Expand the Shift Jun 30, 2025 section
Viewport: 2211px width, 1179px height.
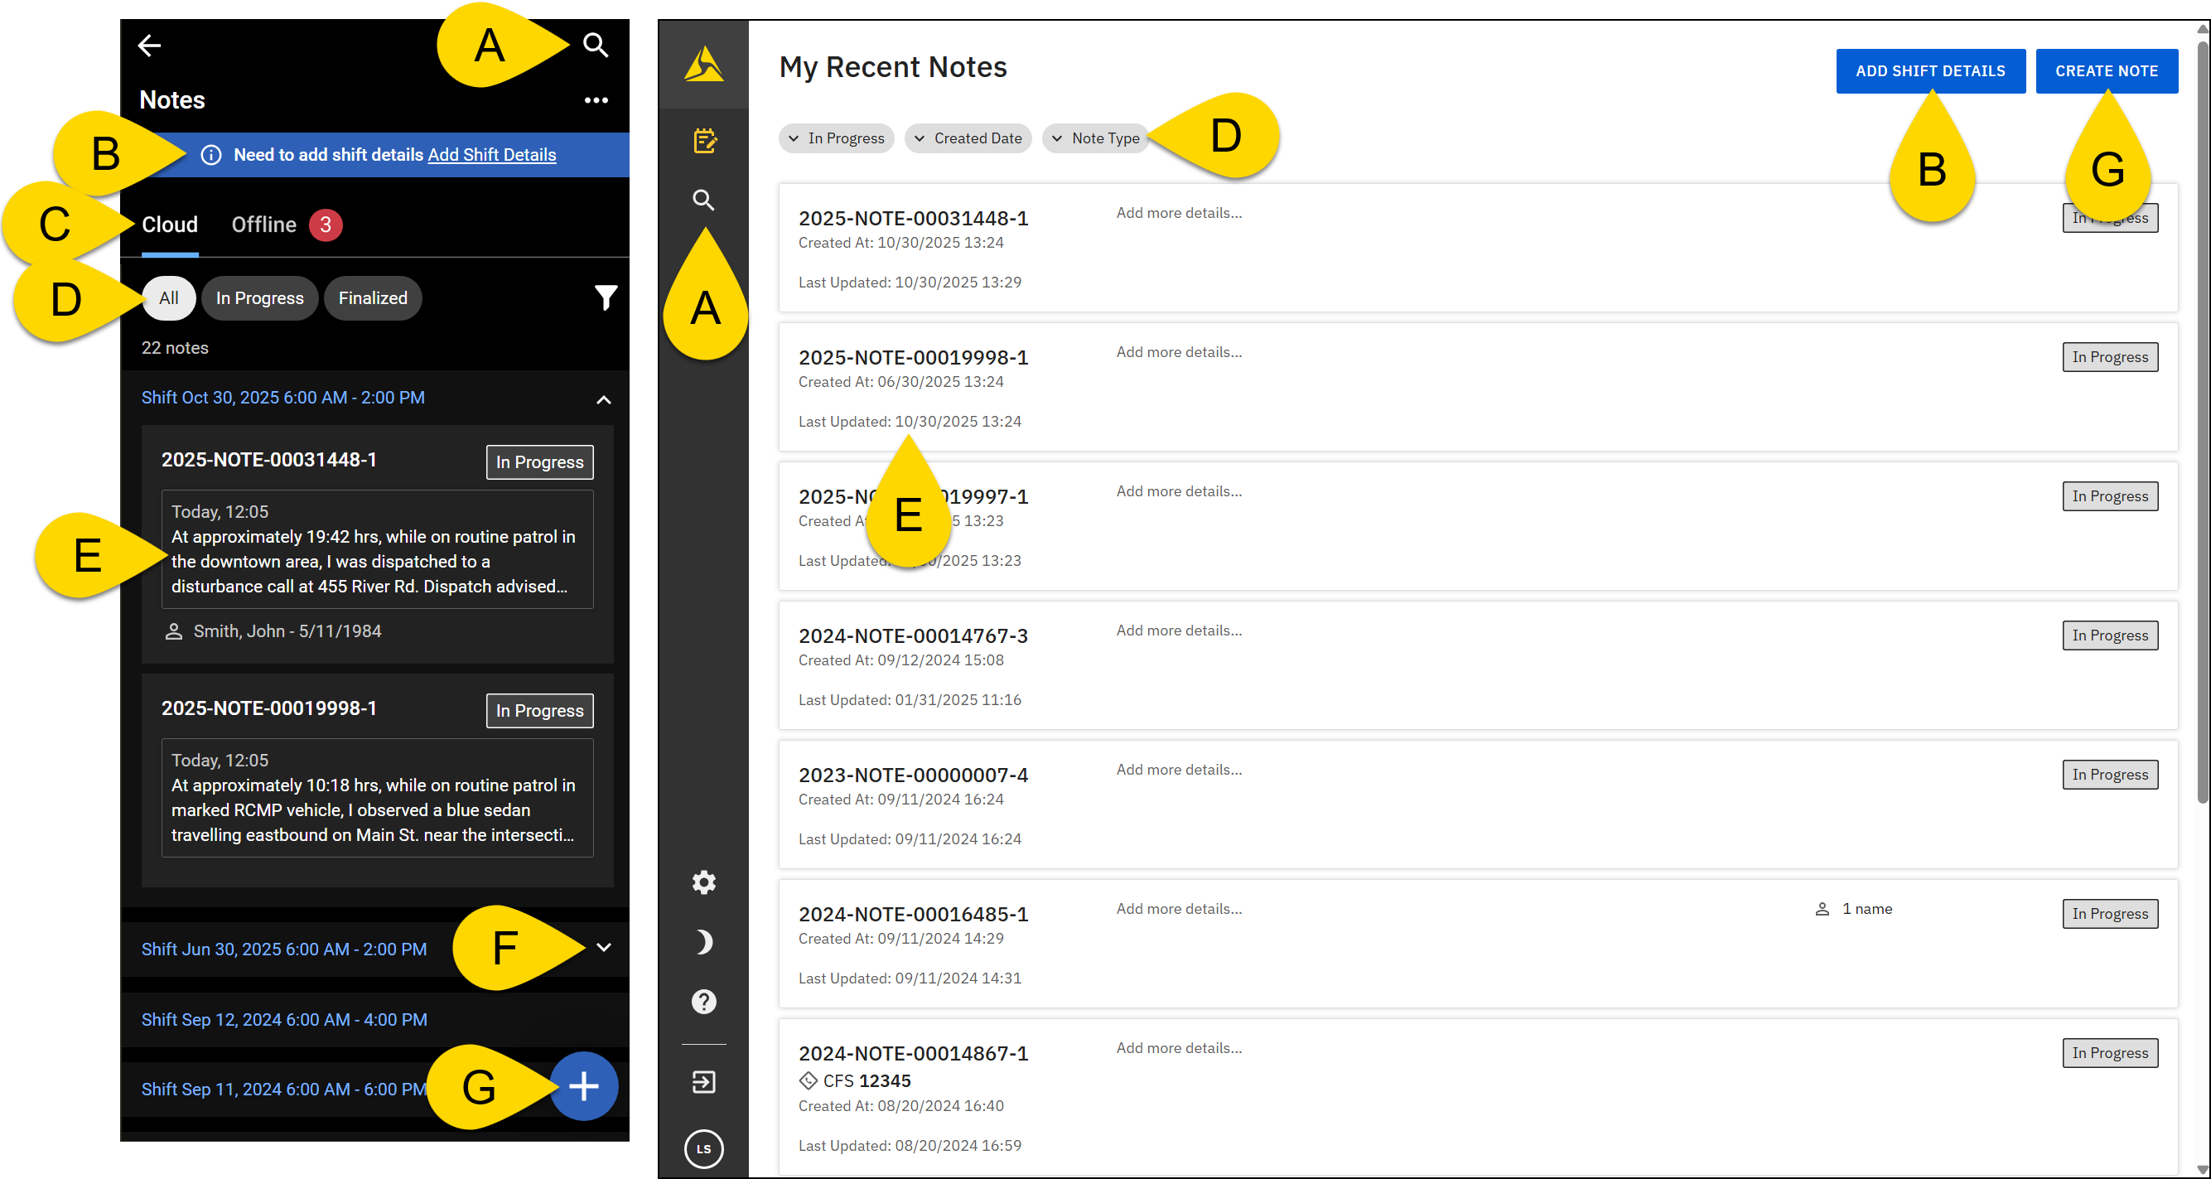coord(603,947)
